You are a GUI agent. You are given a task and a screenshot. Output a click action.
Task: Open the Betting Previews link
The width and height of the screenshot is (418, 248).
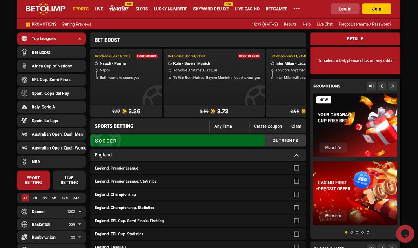tap(77, 24)
